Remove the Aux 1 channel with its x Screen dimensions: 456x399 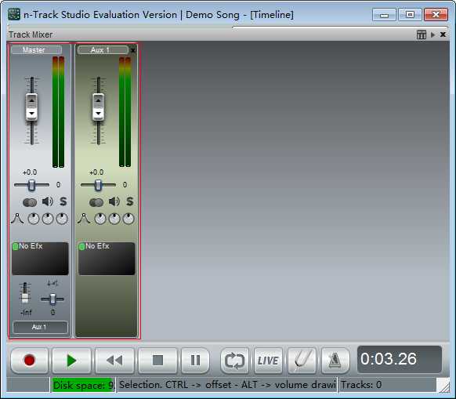pyautogui.click(x=132, y=50)
